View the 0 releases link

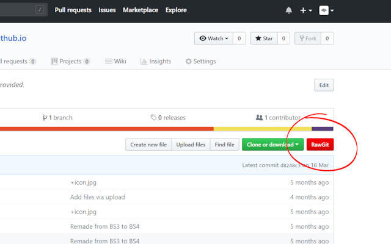(x=168, y=118)
